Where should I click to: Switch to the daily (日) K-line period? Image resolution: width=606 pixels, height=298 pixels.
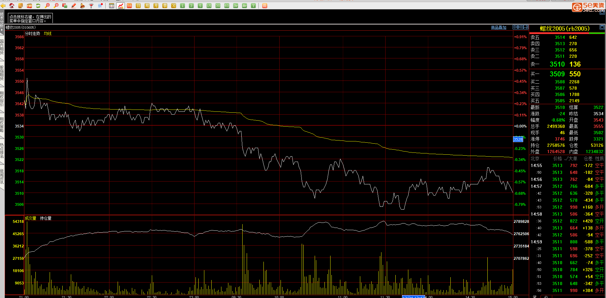click(x=138, y=6)
